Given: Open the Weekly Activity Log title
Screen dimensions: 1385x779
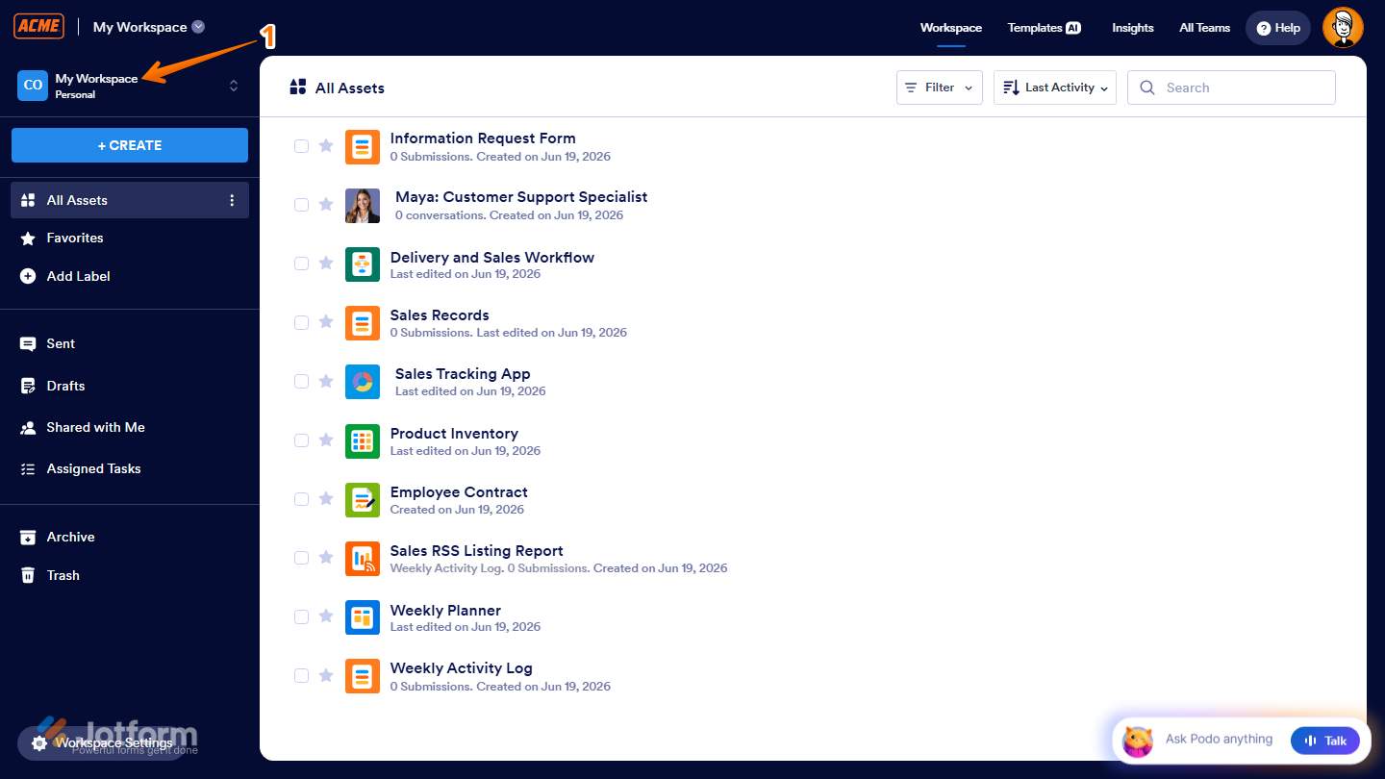Looking at the screenshot, I should tap(461, 668).
